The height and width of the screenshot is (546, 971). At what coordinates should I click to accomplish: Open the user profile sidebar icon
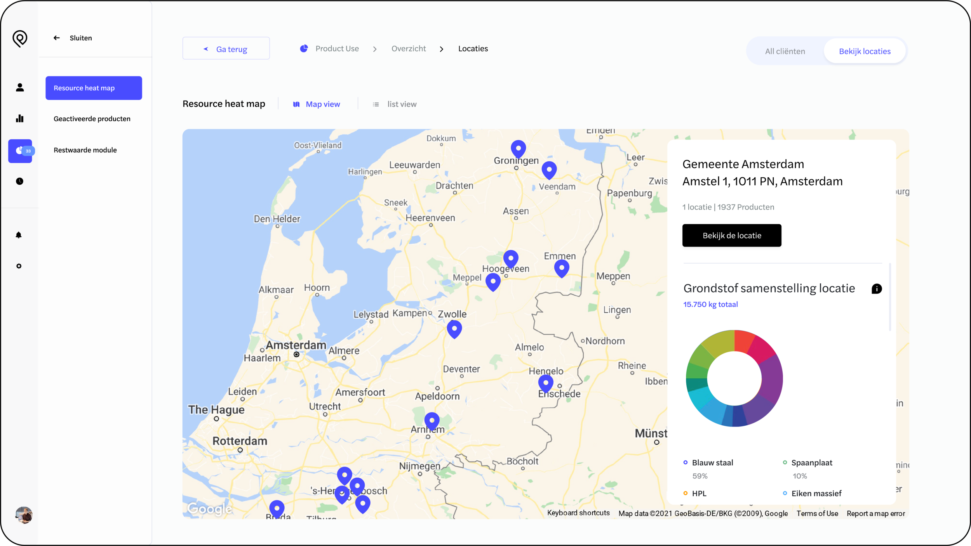coord(20,87)
